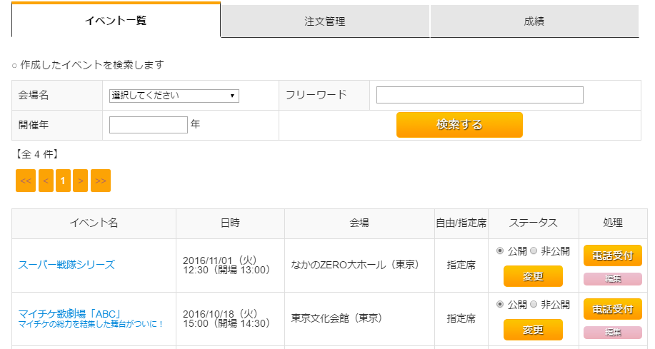
Task: Switch to the 注文管理 tab
Action: 325,21
